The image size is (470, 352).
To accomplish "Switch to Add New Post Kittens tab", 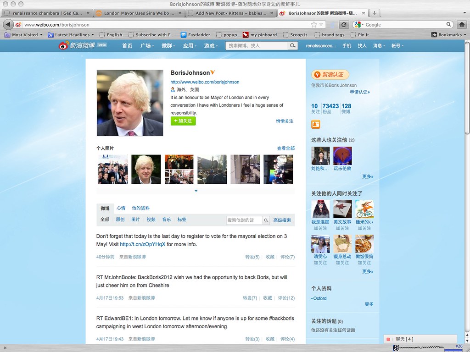I will click(x=230, y=13).
